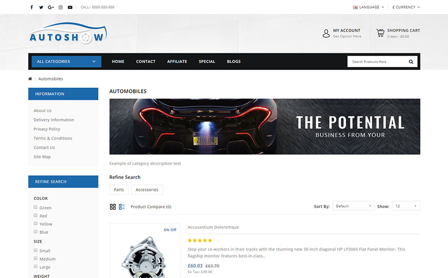Open the Instagram social icon
448x278 pixels.
(x=60, y=7)
